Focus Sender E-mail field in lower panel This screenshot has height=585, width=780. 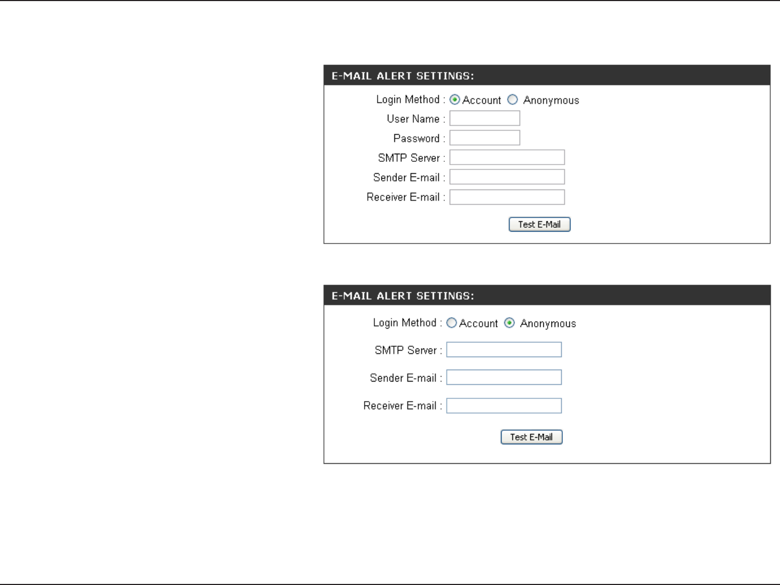pyautogui.click(x=504, y=378)
